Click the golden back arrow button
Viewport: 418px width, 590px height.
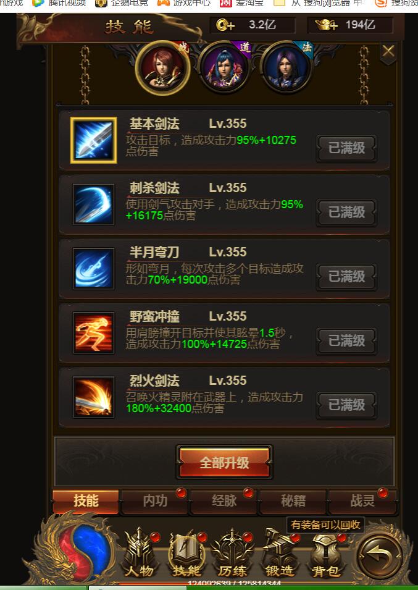point(380,556)
